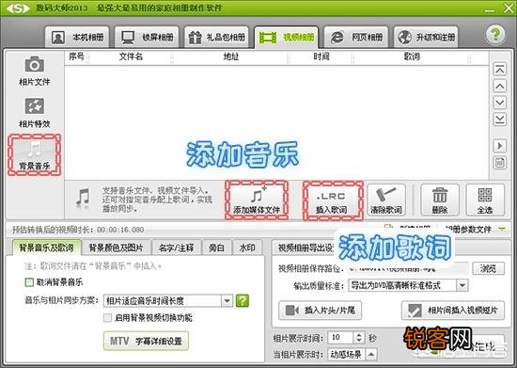This screenshot has height=368, width=517.
Task: Minimize the 数码大师2013 window
Action: tap(490, 10)
